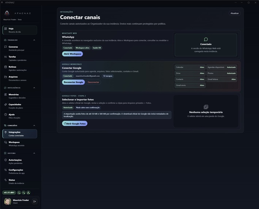The height and width of the screenshot is (209, 259).
Task: Click the Contacts Ativo scope row
Action: click(x=190, y=80)
